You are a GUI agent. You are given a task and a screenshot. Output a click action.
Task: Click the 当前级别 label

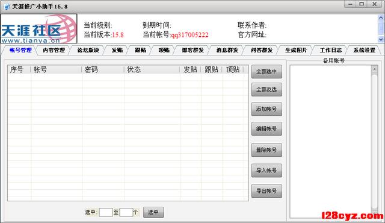tap(98, 25)
